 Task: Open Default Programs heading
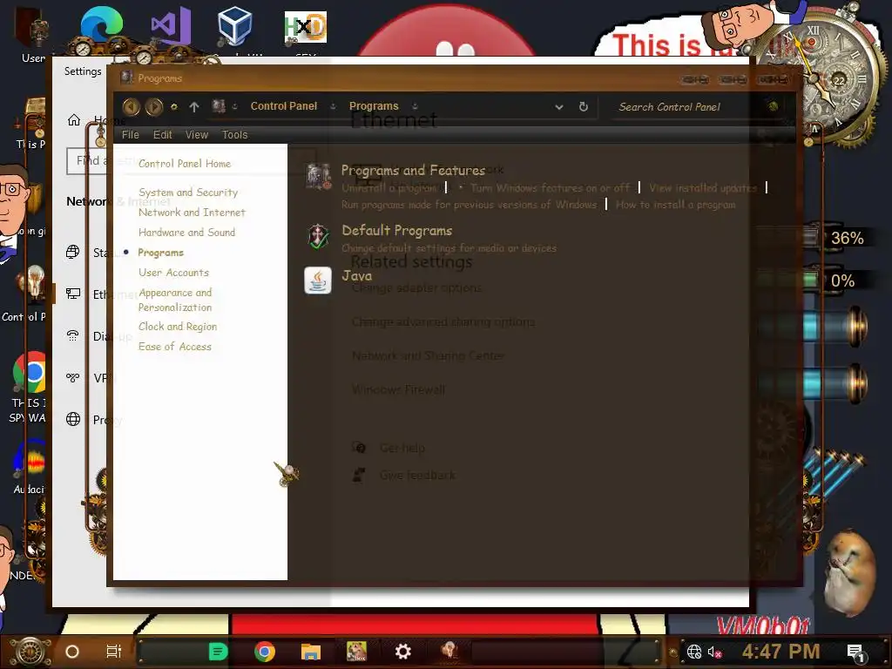[396, 230]
